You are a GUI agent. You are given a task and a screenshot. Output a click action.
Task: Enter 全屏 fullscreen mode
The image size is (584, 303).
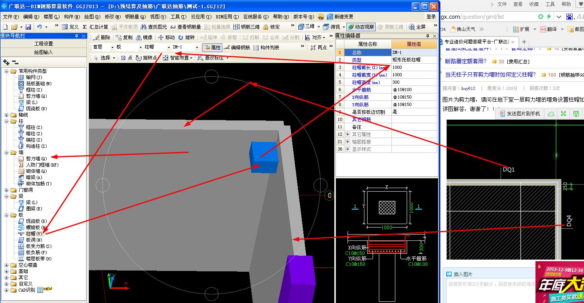tap(417, 27)
